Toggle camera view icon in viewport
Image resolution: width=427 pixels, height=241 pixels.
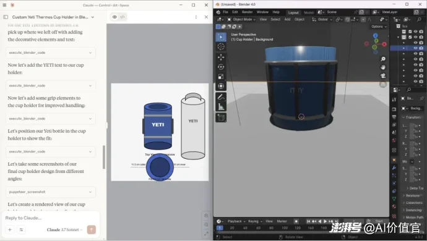(x=383, y=76)
